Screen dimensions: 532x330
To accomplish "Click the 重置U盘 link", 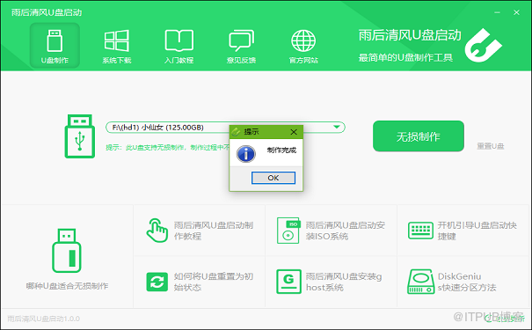I will pyautogui.click(x=491, y=146).
